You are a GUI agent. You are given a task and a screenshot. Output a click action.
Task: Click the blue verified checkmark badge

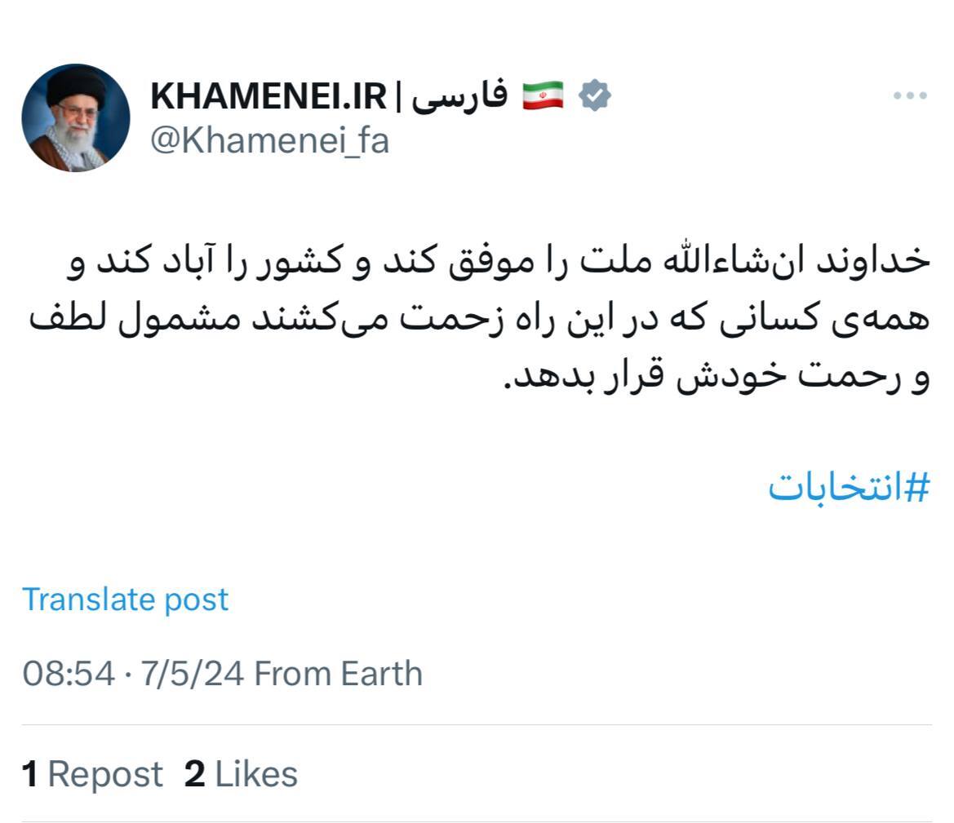coord(593,95)
